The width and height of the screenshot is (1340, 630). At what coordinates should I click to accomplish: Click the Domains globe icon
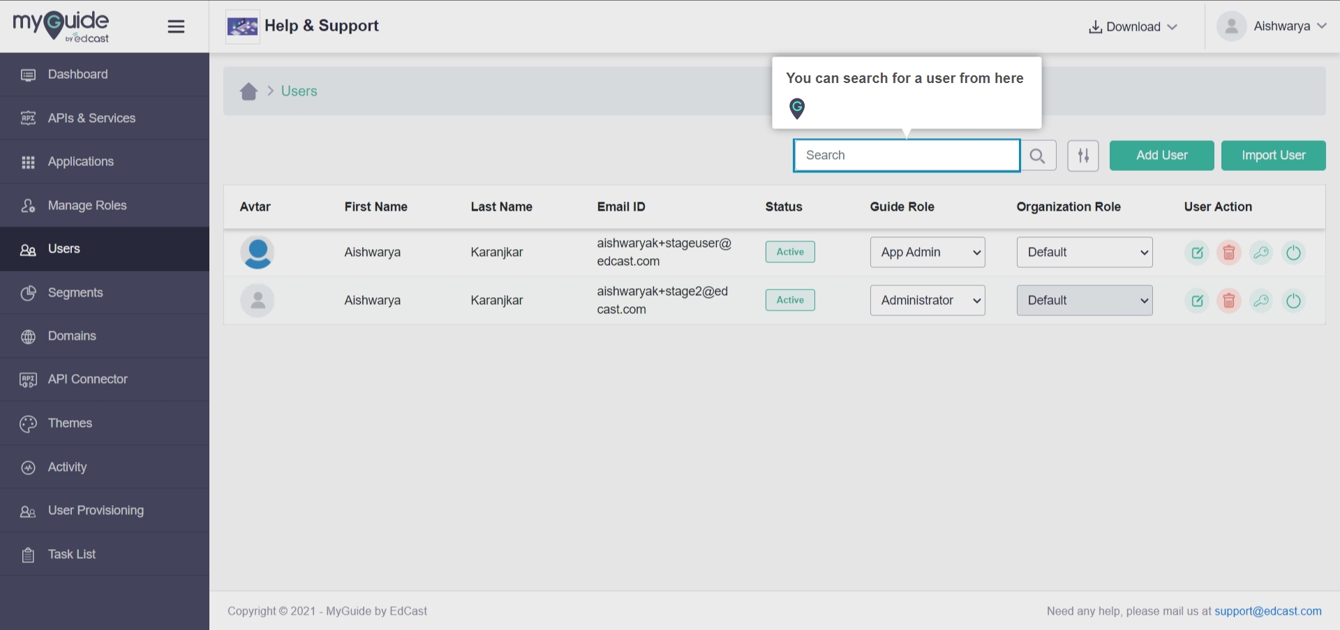pos(28,337)
